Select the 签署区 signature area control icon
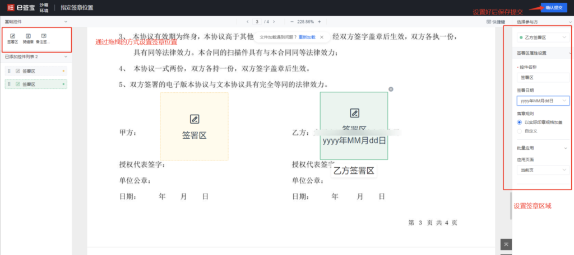The image size is (574, 255). point(12,36)
